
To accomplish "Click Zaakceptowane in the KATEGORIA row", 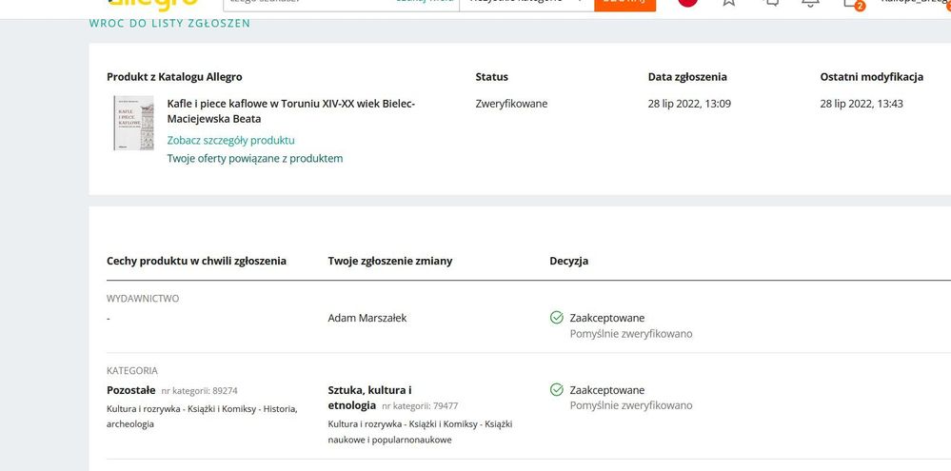I will pos(607,390).
